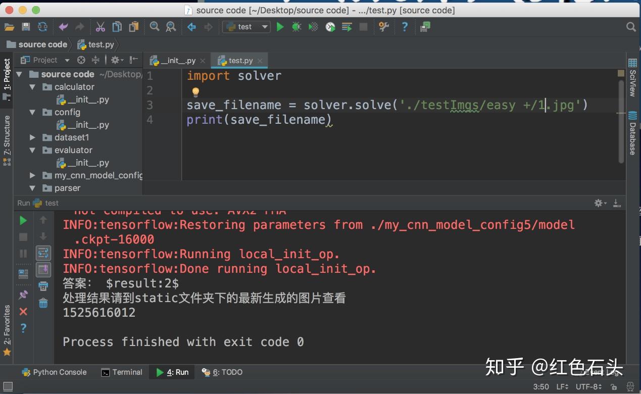Rerun the test configuration in Run panel
This screenshot has width=641, height=394.
pyautogui.click(x=23, y=221)
